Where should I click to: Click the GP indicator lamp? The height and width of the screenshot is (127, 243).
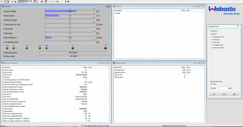click(27, 48)
